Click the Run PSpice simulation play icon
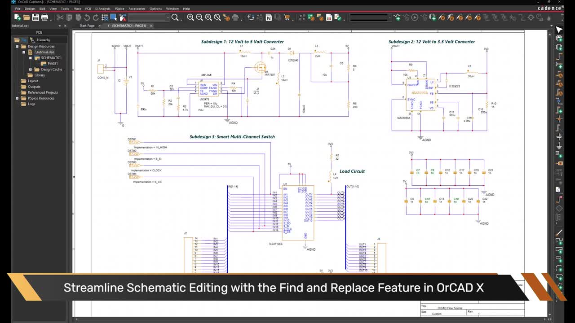This screenshot has width=575, height=323. [415, 17]
